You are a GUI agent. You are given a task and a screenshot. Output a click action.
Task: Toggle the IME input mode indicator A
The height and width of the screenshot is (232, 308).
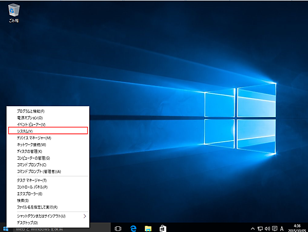click(282, 228)
